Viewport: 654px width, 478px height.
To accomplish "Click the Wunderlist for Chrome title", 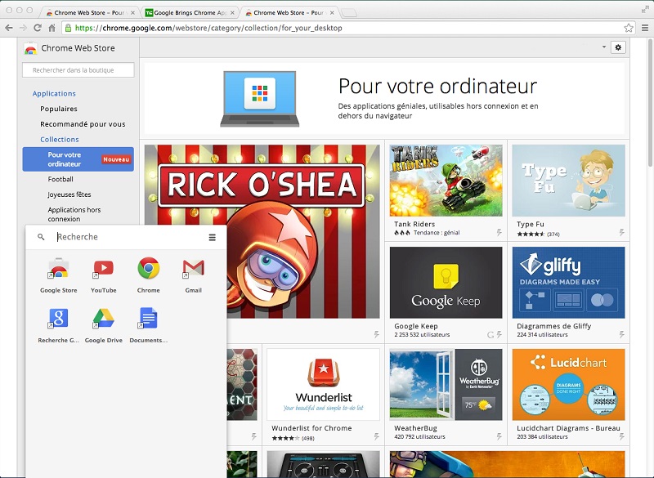I will [311, 428].
